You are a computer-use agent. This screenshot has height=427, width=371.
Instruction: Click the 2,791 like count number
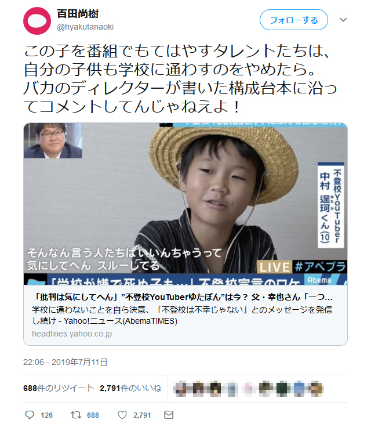[142, 415]
